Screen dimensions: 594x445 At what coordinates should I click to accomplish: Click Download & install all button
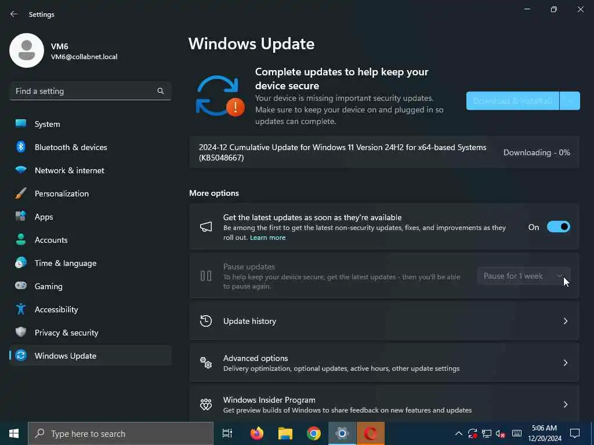pyautogui.click(x=513, y=101)
